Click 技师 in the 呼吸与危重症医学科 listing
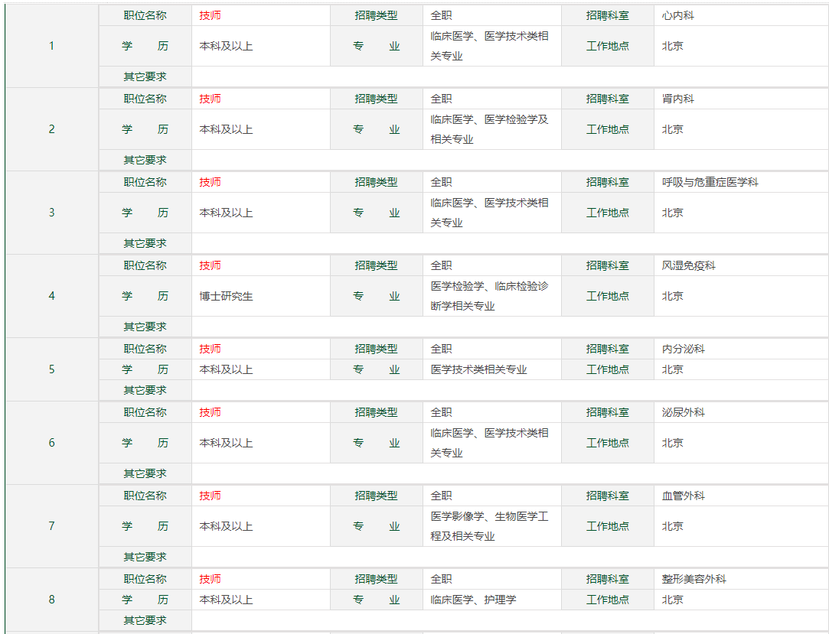This screenshot has width=829, height=634. 210,182
